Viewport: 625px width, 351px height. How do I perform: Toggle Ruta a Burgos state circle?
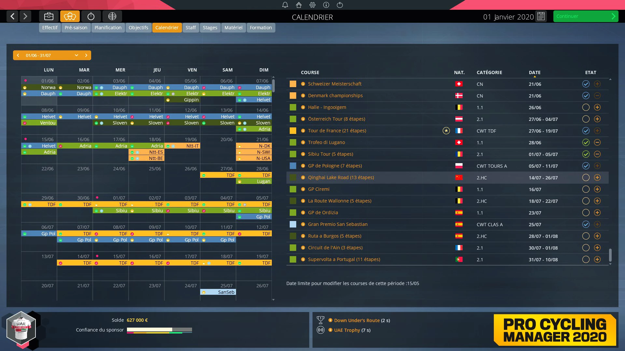point(586,236)
